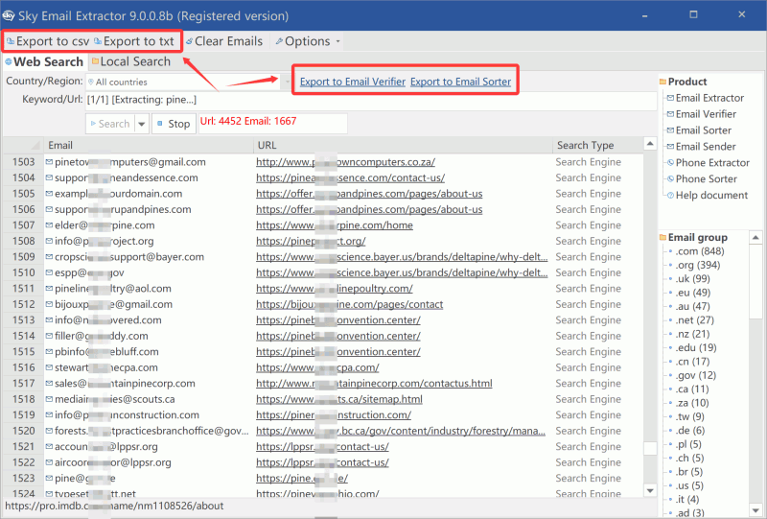Open the contactus.html URL in row 1517
Screen dimensions: 767x519
click(x=374, y=384)
